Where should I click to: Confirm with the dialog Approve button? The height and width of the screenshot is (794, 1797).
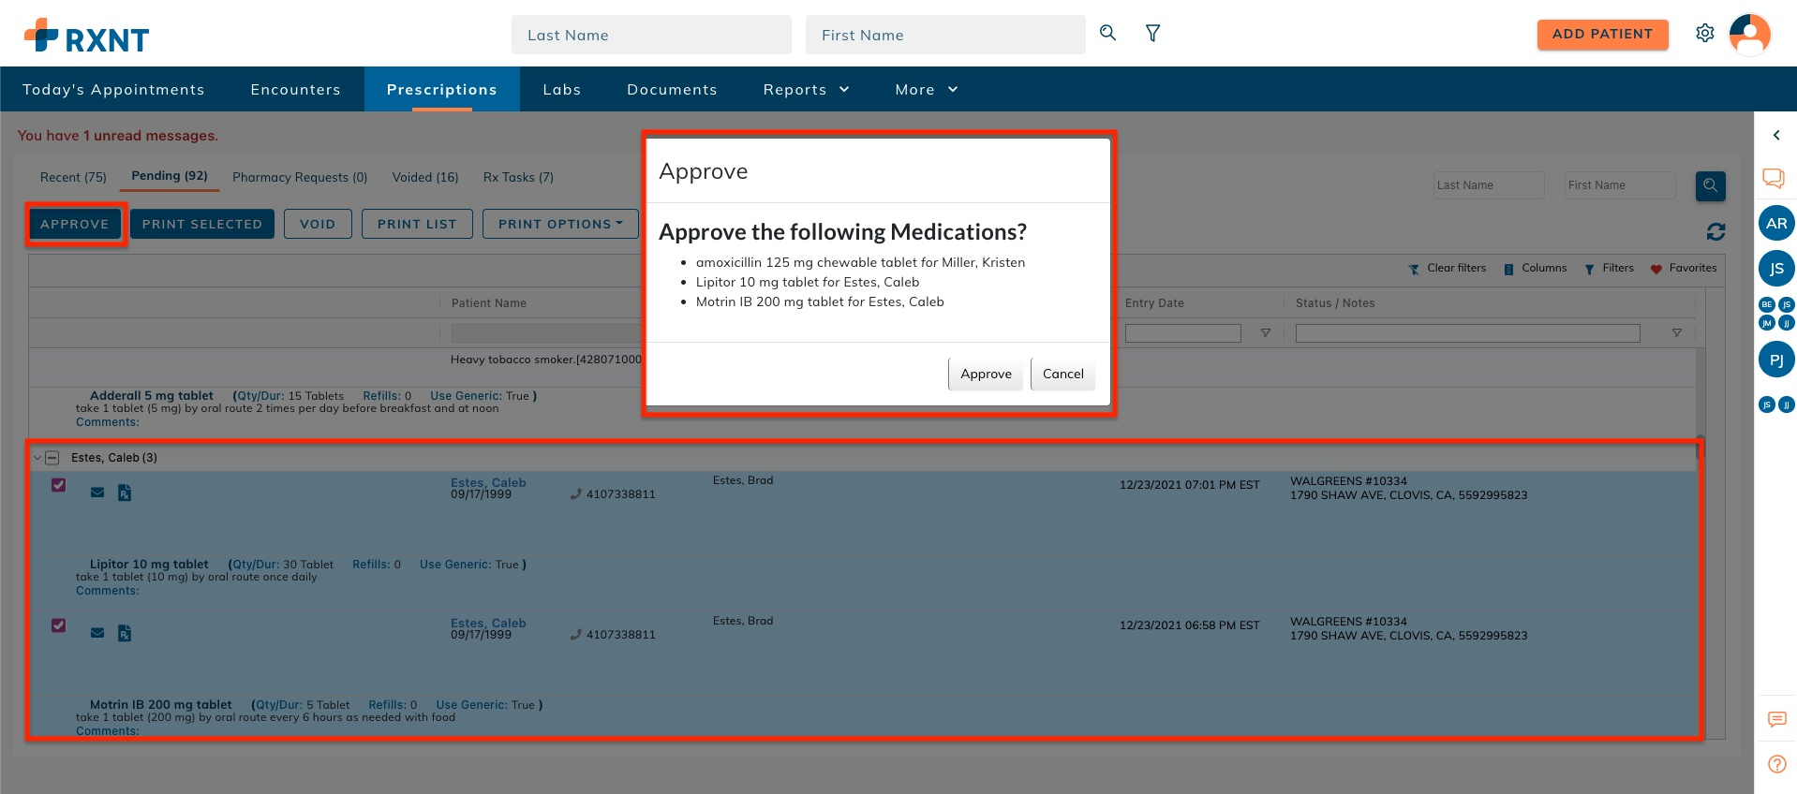(986, 374)
